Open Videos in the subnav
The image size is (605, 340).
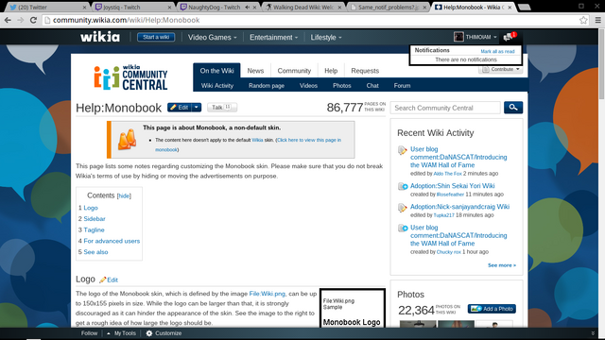pyautogui.click(x=308, y=86)
